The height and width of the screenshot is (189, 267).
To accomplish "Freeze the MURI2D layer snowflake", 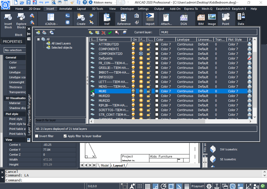I will tap(141, 96).
